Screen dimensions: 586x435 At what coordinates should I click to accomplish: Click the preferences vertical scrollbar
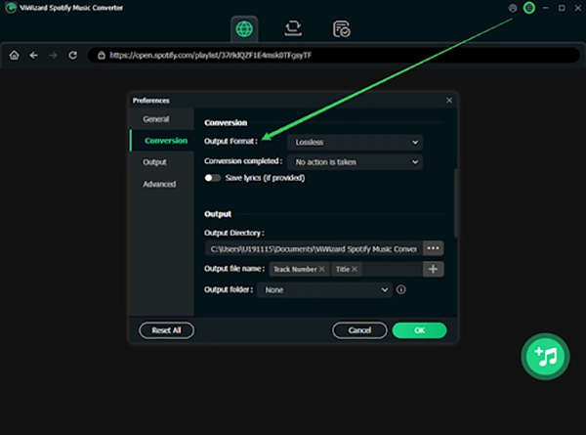[455, 202]
